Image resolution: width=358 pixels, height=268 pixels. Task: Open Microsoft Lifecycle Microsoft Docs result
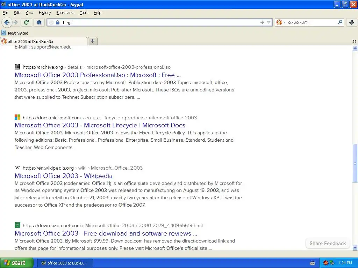(100, 125)
